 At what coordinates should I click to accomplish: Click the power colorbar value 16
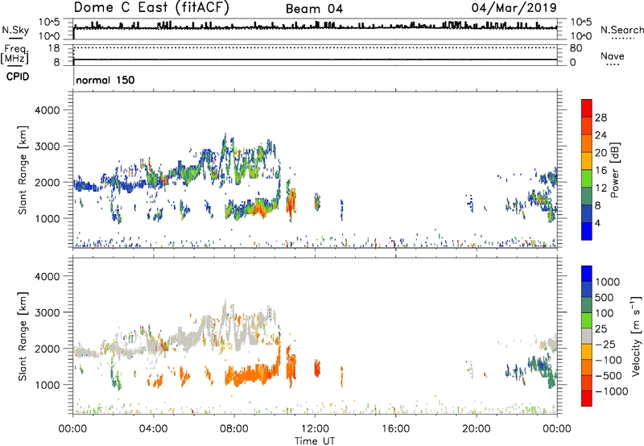pos(601,171)
